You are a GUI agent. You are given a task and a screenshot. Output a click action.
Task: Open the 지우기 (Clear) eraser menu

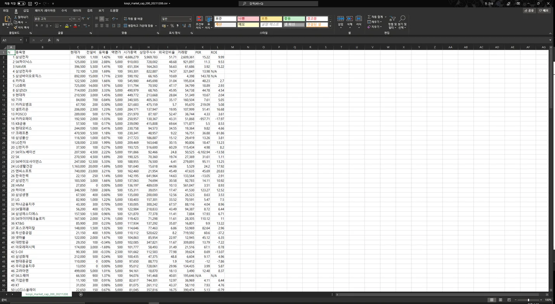coord(375,27)
